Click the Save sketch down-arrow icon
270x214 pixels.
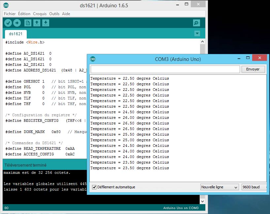click(46, 23)
